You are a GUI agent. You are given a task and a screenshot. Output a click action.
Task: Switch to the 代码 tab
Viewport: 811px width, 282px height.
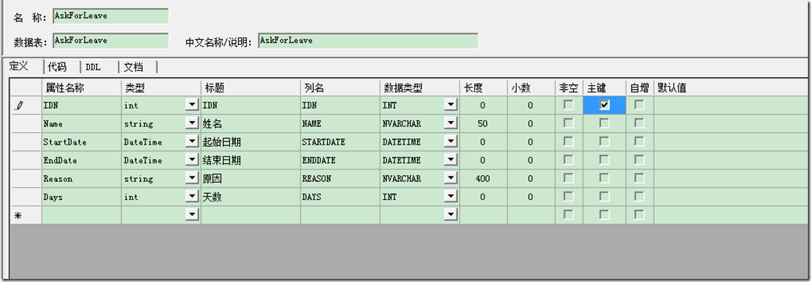coord(57,67)
